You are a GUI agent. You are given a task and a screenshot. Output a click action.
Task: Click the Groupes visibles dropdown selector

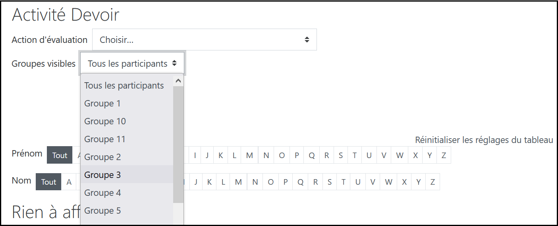[x=132, y=64]
